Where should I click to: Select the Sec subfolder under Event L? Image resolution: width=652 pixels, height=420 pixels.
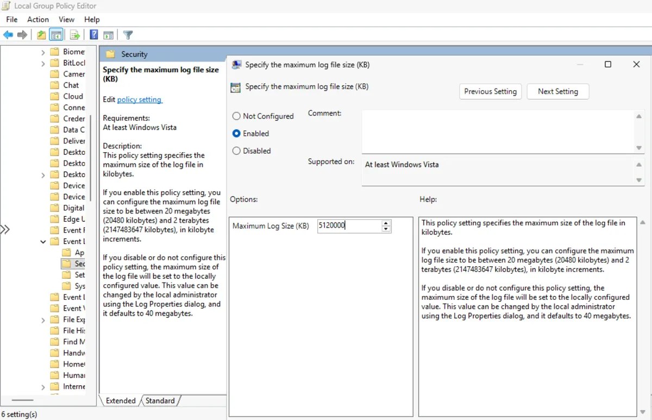[x=73, y=264]
